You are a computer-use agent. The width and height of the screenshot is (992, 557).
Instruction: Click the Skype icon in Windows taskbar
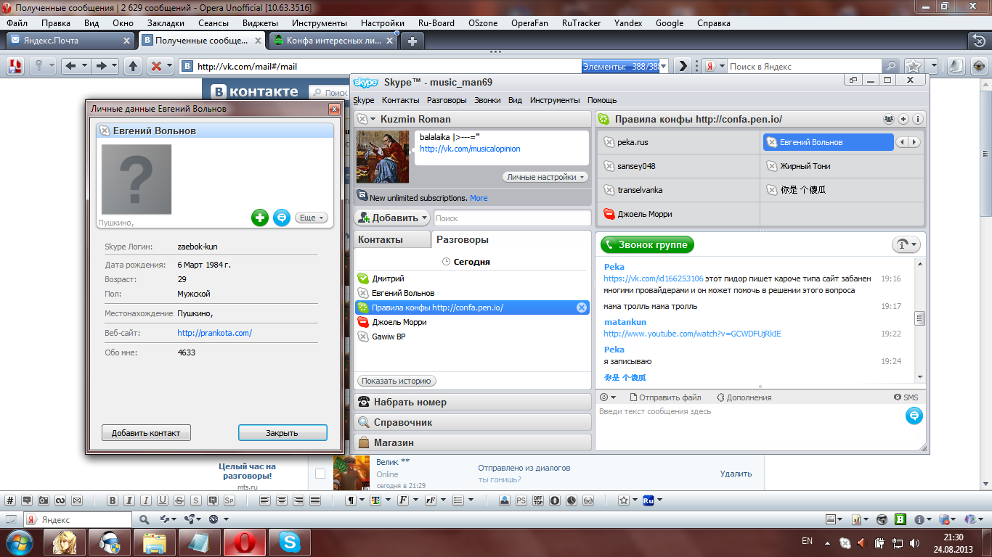pyautogui.click(x=289, y=542)
